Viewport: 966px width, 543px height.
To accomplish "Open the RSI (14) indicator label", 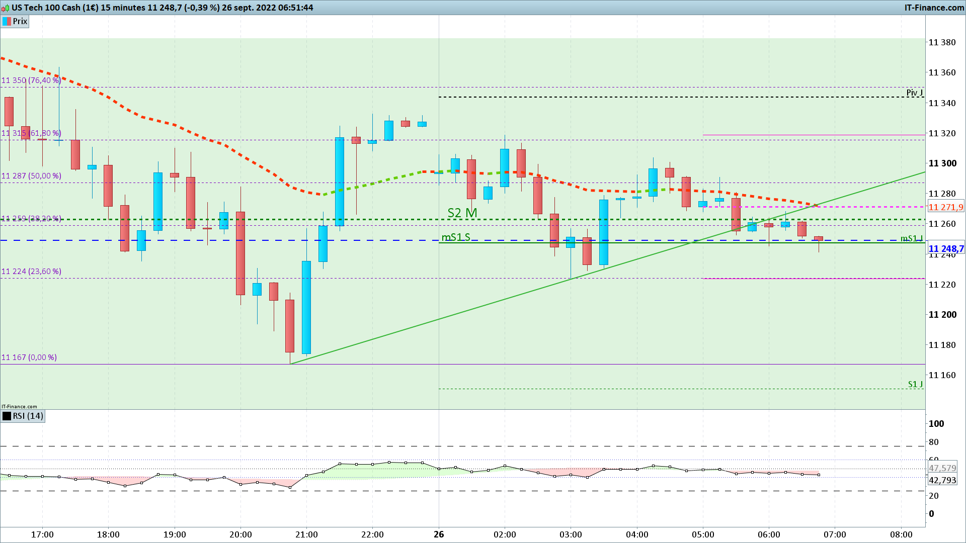I will 28,416.
